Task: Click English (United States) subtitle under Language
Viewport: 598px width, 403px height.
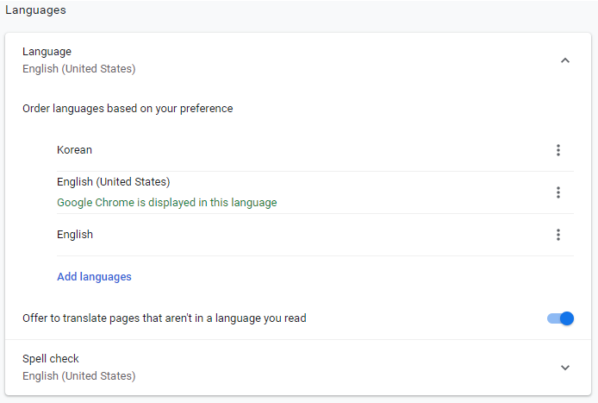Action: tap(79, 69)
